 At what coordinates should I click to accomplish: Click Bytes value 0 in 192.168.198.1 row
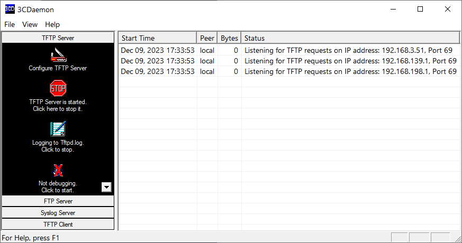pos(235,71)
